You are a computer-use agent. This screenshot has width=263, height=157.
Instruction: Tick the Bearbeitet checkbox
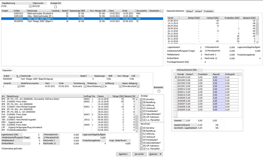click(159, 91)
